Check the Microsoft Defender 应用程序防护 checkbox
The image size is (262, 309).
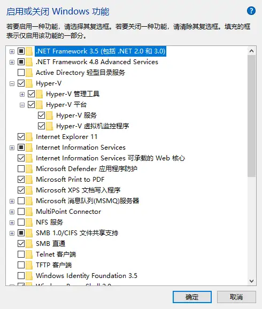click(21, 169)
